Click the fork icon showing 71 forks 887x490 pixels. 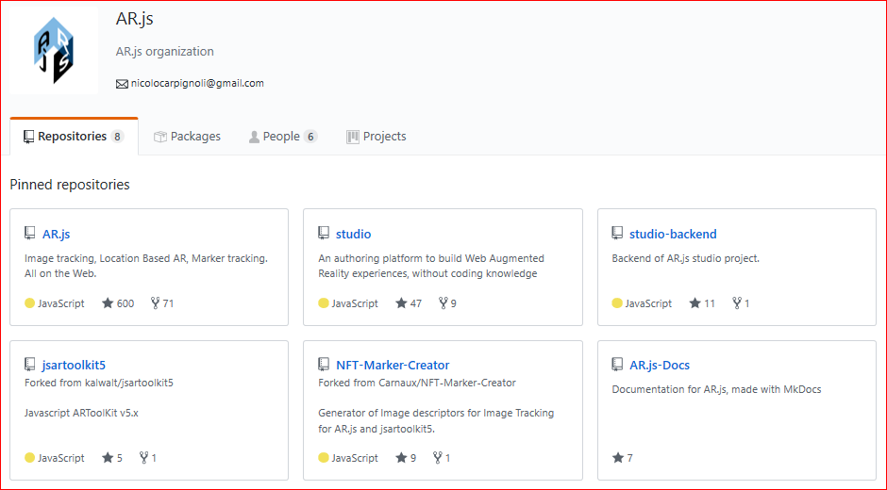point(155,303)
